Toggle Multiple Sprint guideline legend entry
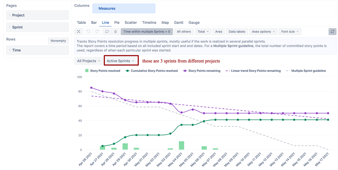The width and height of the screenshot is (338, 170). point(306,71)
